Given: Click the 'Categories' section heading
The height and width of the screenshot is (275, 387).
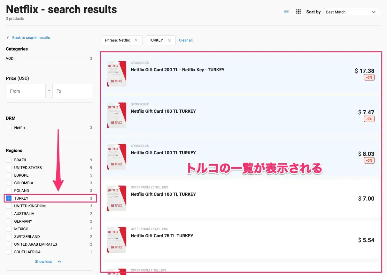Looking at the screenshot, I should tap(17, 49).
